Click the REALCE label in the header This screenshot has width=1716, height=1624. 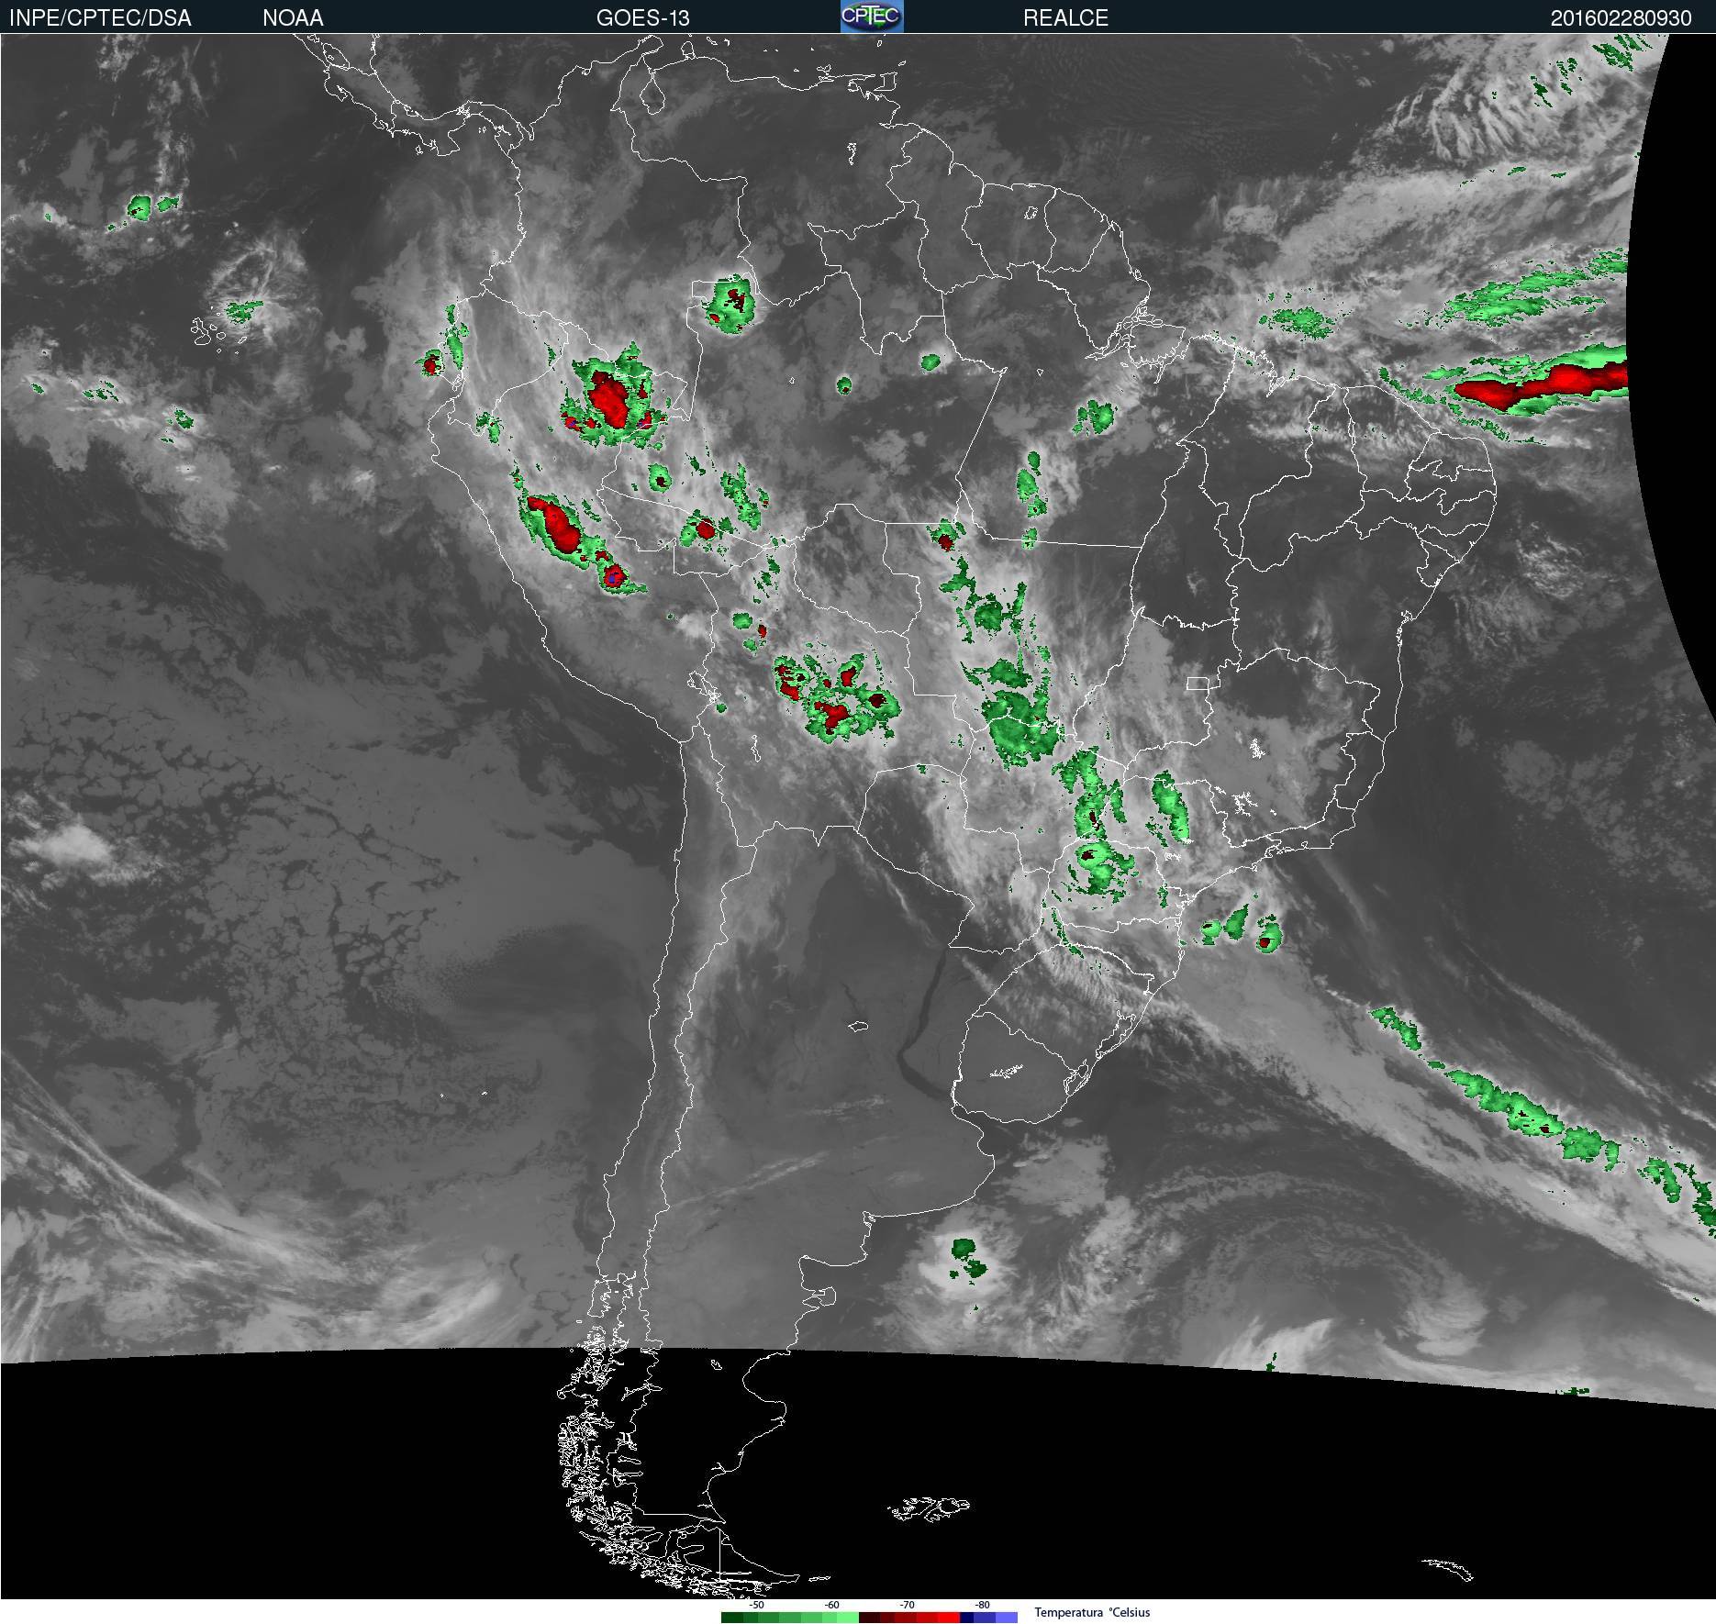click(1065, 17)
